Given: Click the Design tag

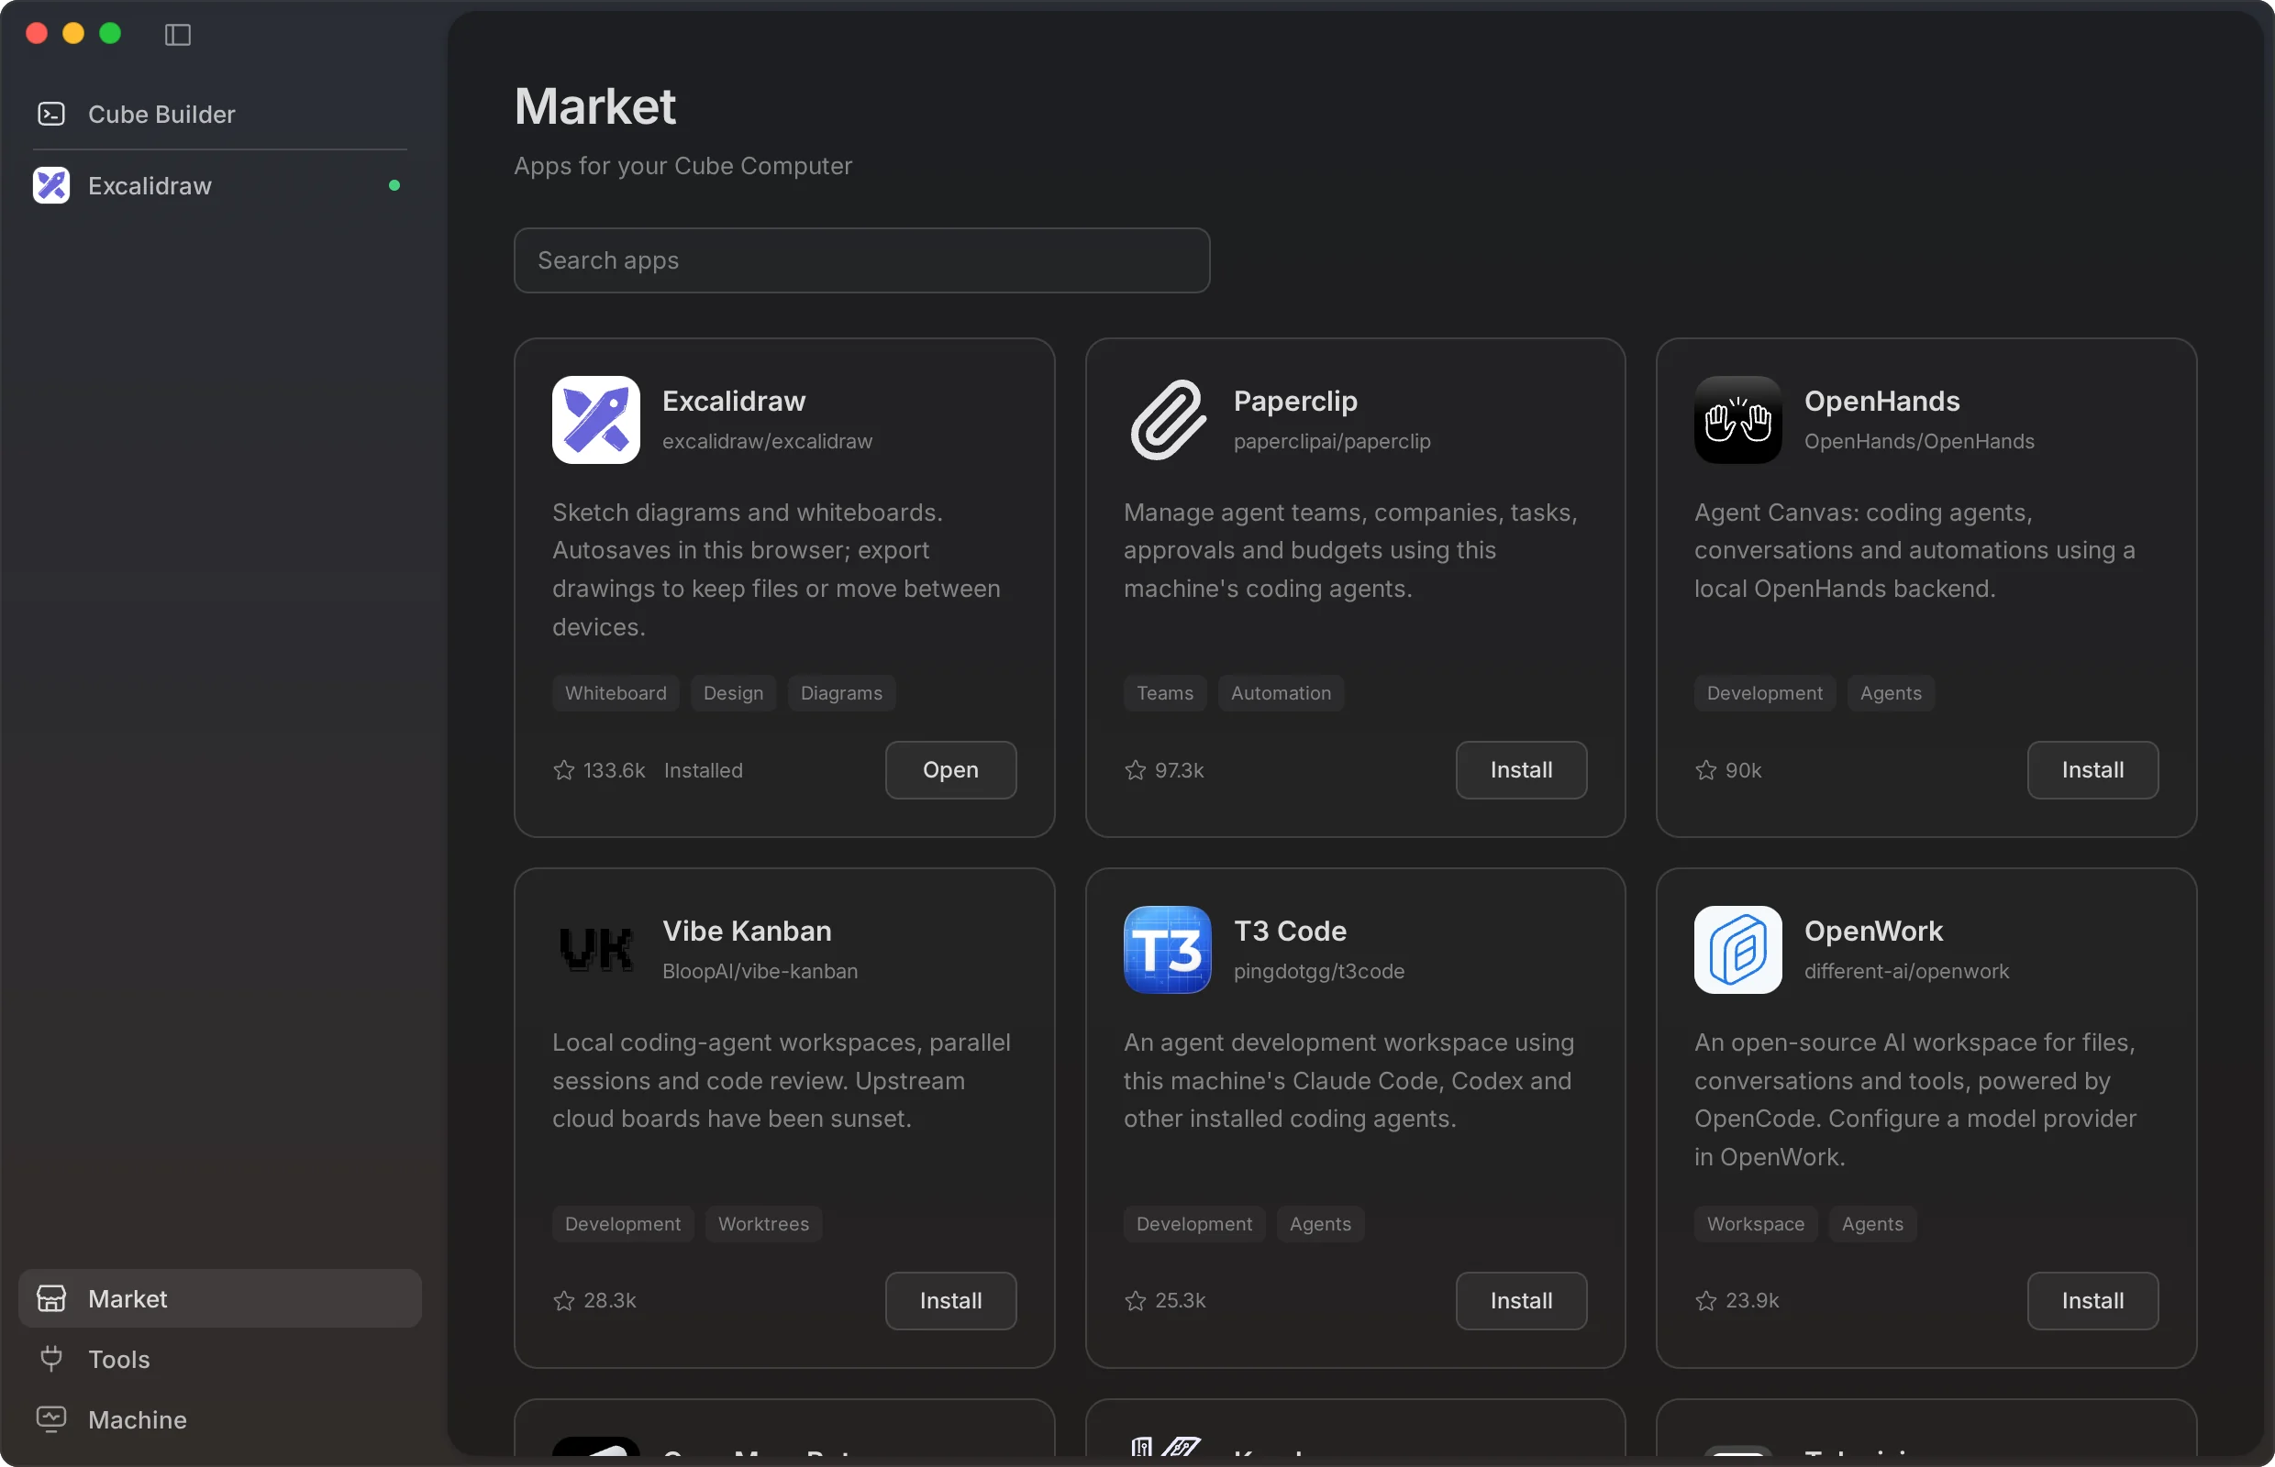Looking at the screenshot, I should pos(733,693).
